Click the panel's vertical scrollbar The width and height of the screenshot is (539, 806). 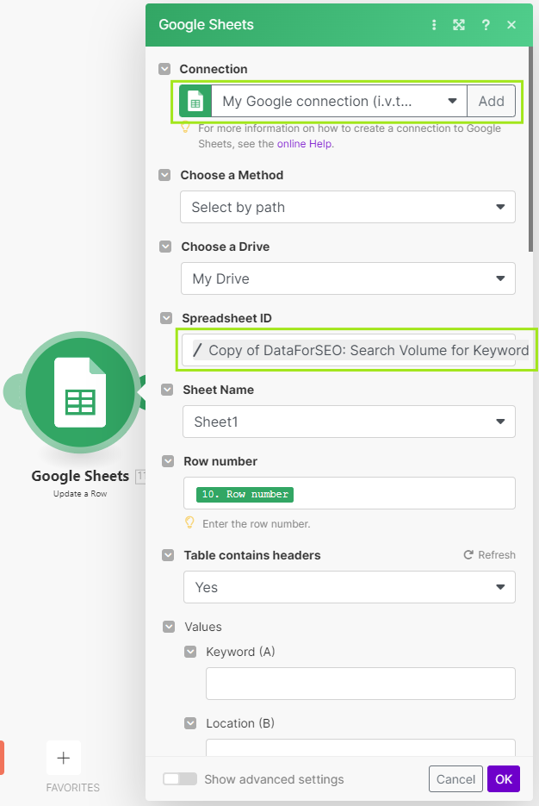click(530, 149)
